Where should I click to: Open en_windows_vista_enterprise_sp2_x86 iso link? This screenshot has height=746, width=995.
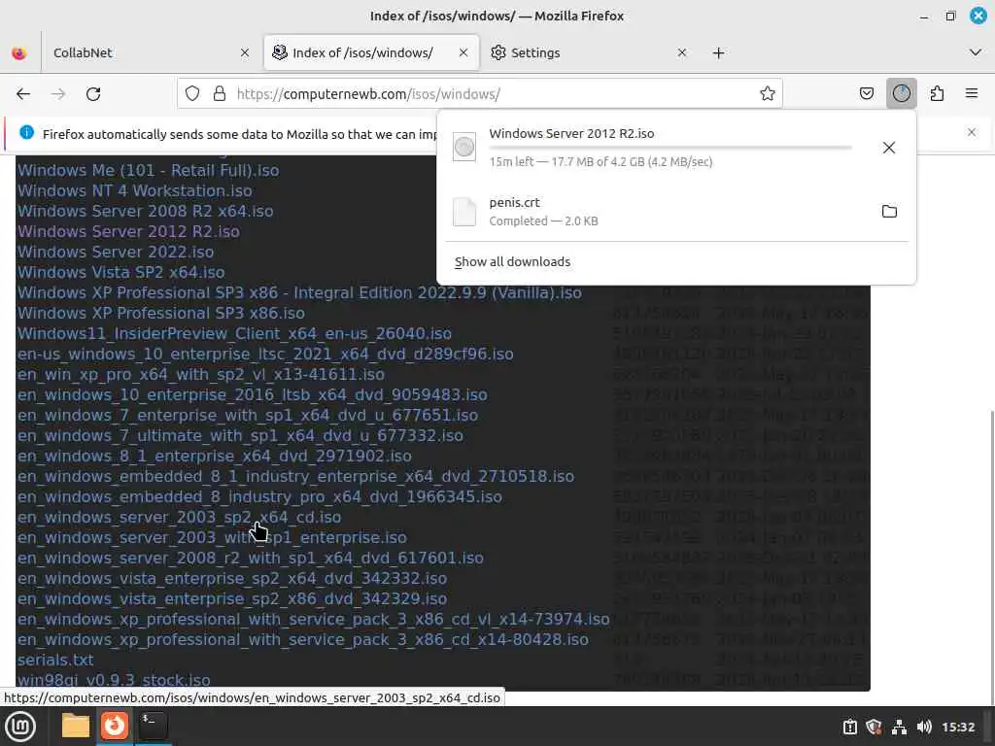coord(232,598)
